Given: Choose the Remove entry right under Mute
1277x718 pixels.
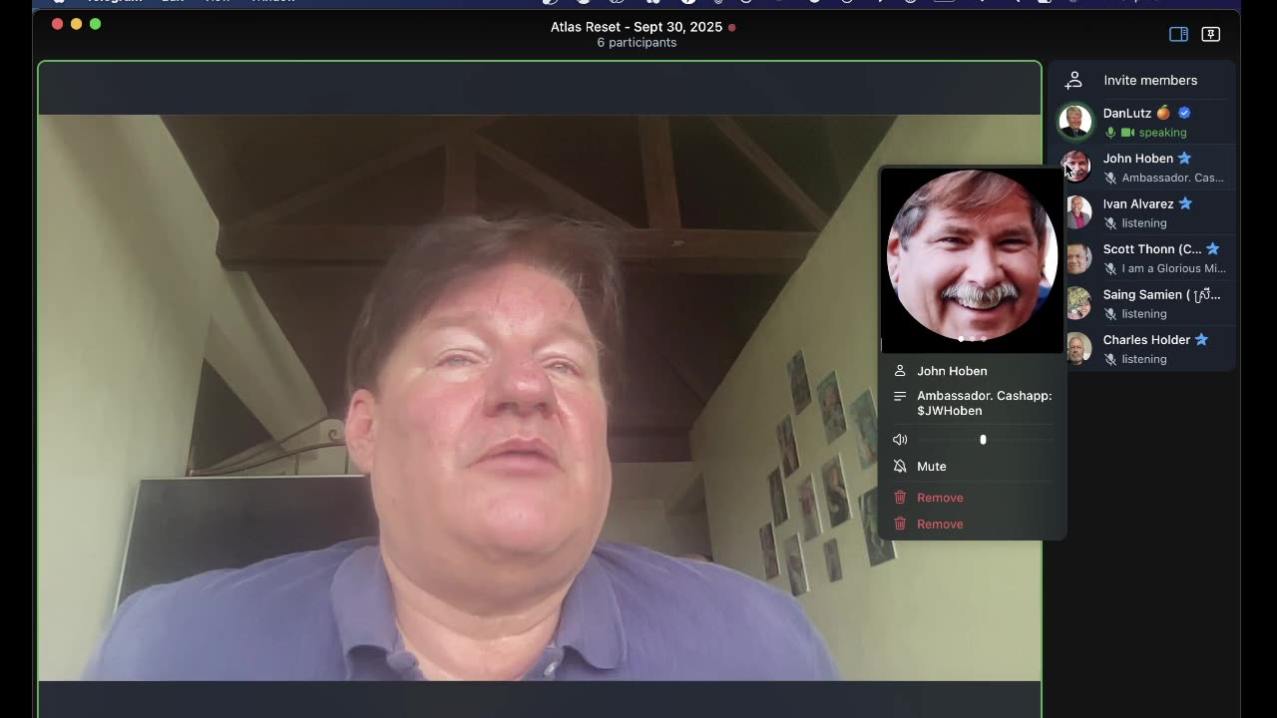Looking at the screenshot, I should [973, 498].
